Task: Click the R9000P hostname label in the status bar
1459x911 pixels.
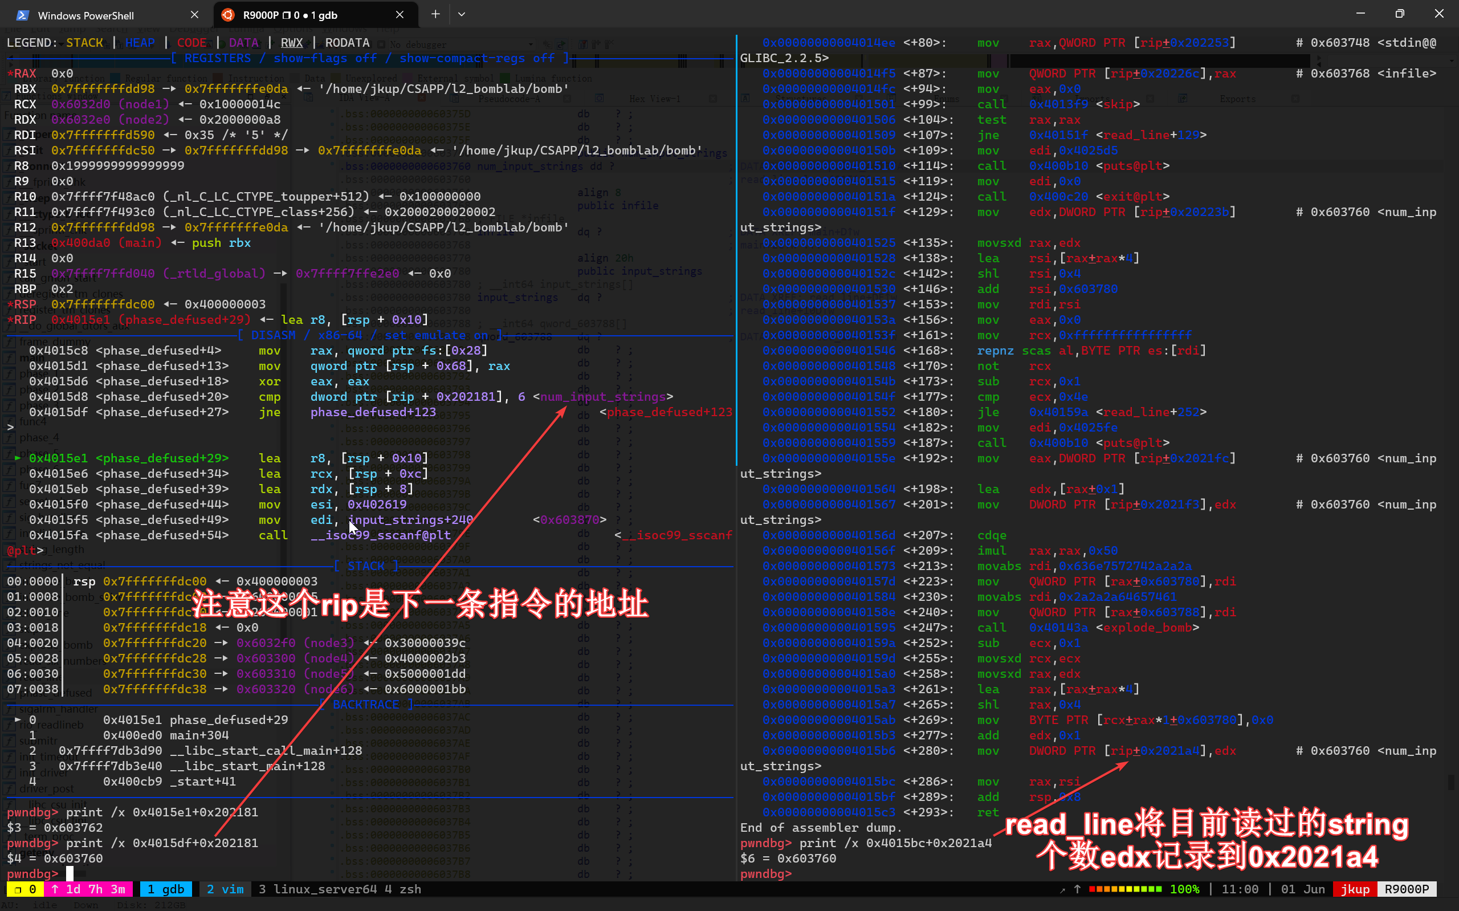Action: coord(1407,889)
